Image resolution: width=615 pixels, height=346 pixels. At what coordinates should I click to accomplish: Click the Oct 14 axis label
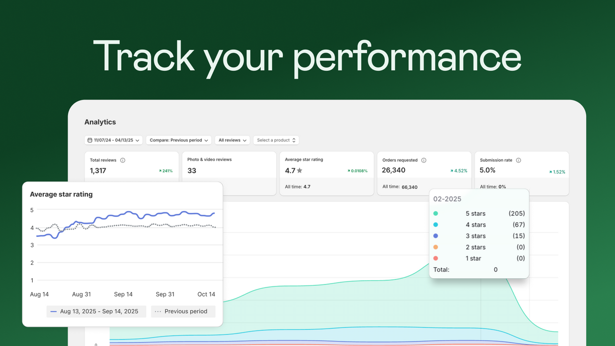pos(206,294)
